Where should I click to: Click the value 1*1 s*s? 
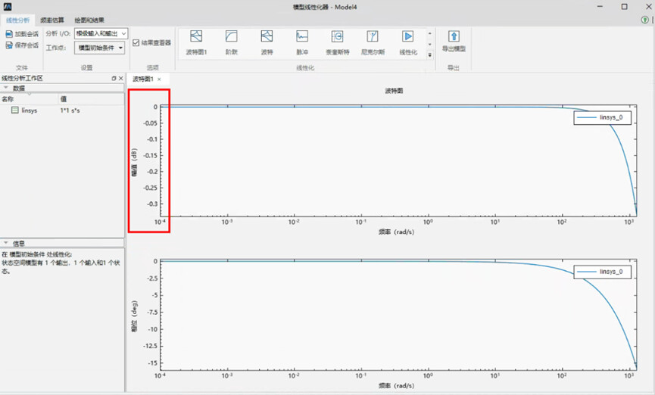pyautogui.click(x=70, y=110)
